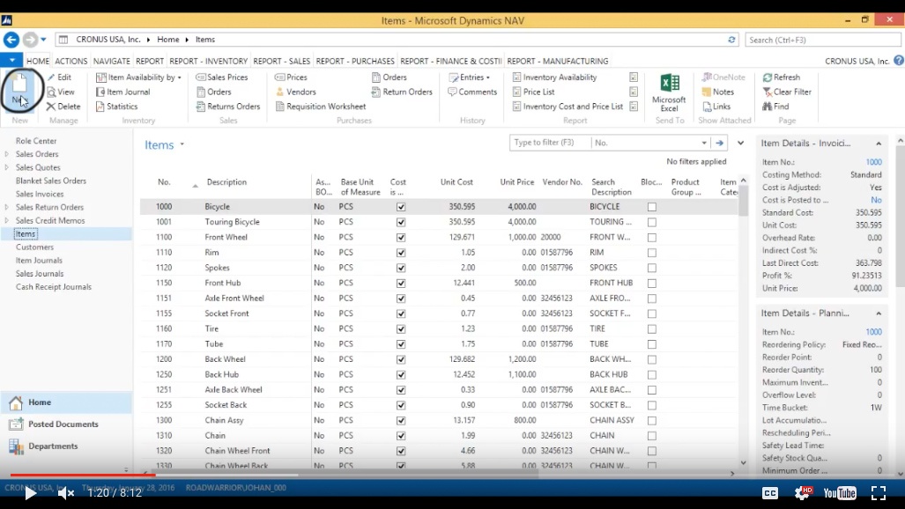The height and width of the screenshot is (509, 905).
Task: Toggle Blocked checkbox for Touring Bicycle
Action: pos(651,222)
